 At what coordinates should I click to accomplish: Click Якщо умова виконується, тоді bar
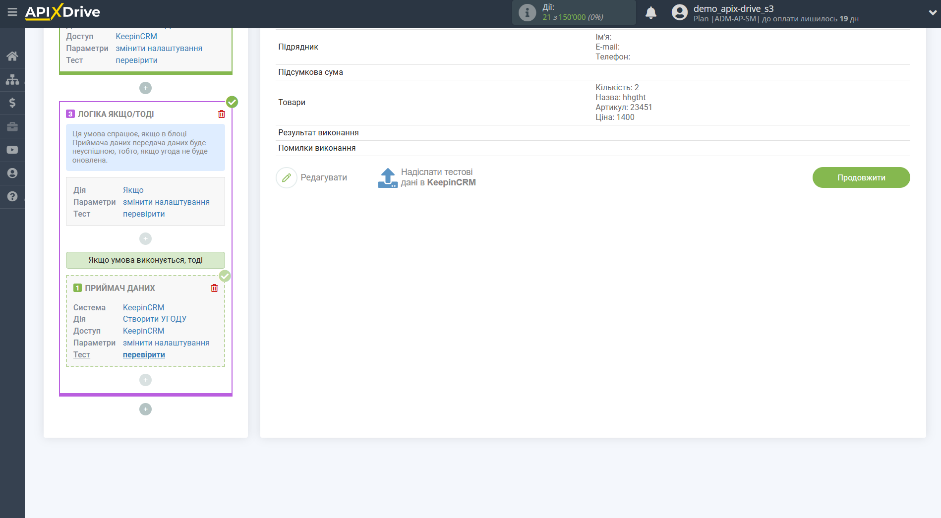145,260
